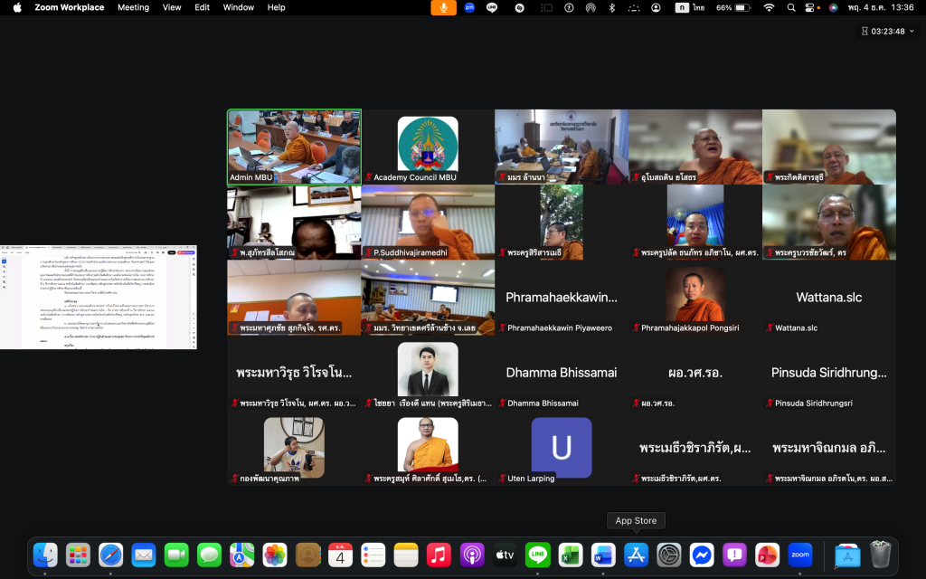This screenshot has height=579, width=926.
Task: Open the View menu
Action: point(172,7)
